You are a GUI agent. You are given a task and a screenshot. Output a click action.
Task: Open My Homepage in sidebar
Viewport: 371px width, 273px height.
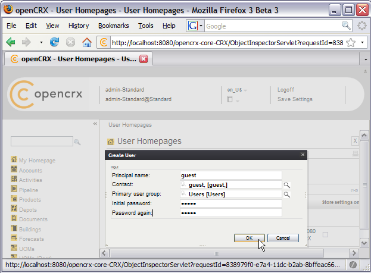pos(37,161)
